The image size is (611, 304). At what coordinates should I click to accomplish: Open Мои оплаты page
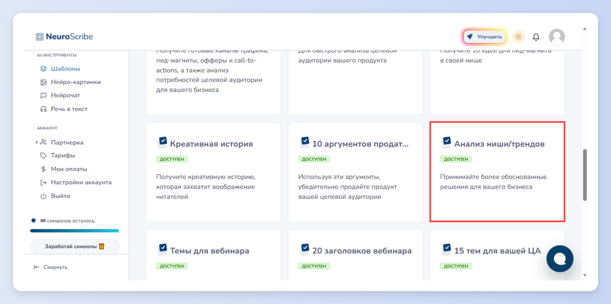coord(69,169)
